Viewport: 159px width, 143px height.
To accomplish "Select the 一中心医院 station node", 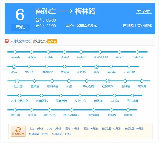I will pos(87,81).
